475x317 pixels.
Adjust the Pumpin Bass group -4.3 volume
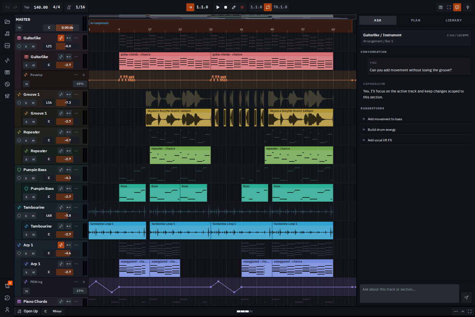click(68, 178)
